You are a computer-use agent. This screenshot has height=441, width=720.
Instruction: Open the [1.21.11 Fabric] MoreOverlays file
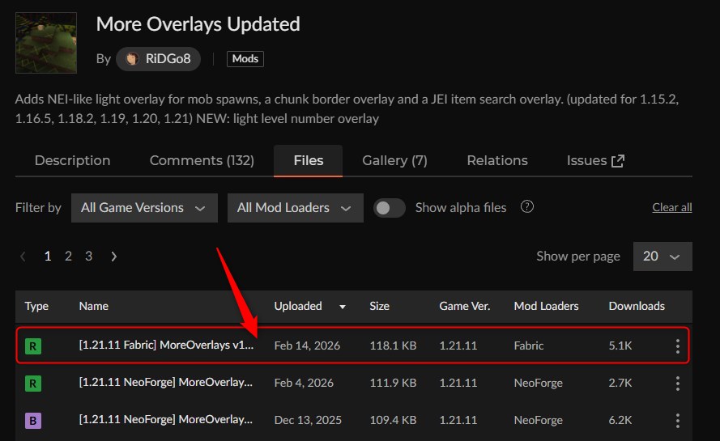[166, 345]
